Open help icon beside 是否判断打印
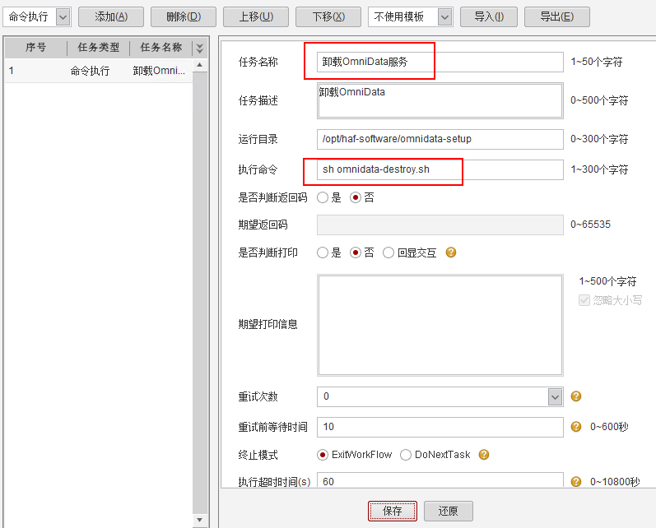This screenshot has height=528, width=656. click(450, 252)
